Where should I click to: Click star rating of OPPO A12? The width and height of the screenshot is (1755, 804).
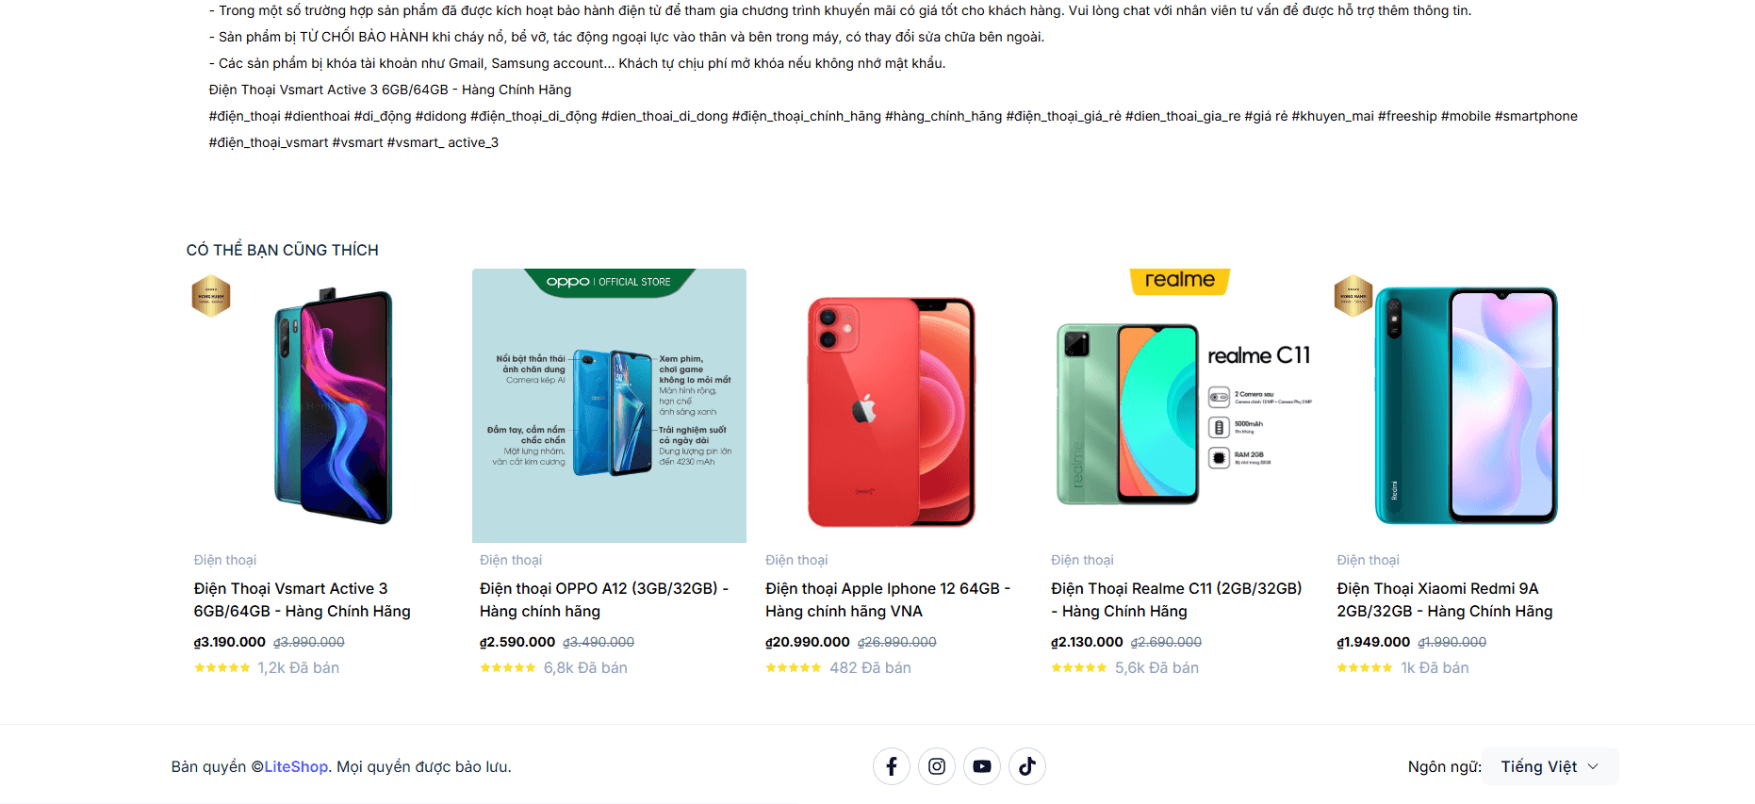[x=508, y=668]
